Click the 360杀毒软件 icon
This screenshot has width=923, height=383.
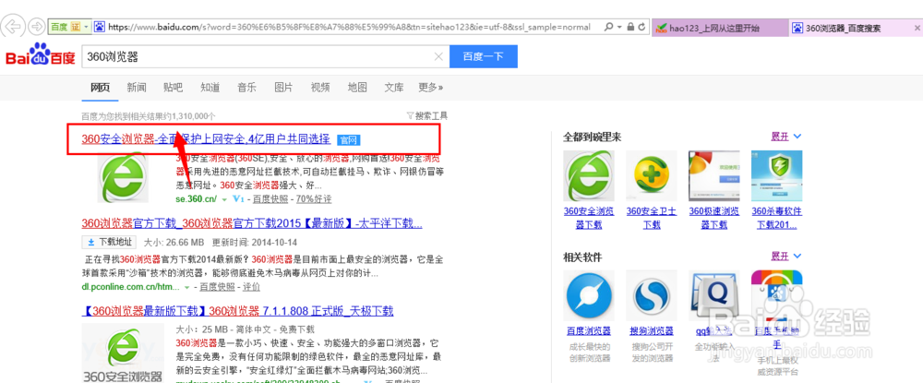pyautogui.click(x=776, y=176)
